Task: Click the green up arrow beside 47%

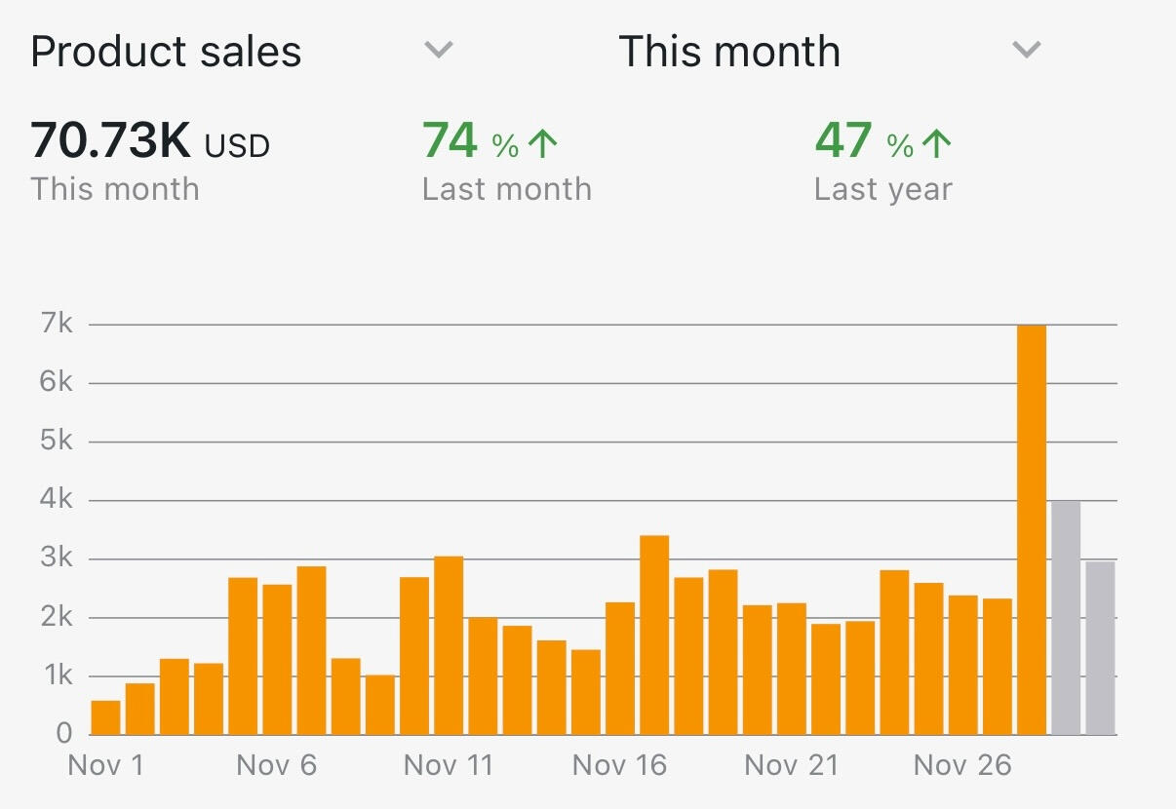Action: [936, 144]
